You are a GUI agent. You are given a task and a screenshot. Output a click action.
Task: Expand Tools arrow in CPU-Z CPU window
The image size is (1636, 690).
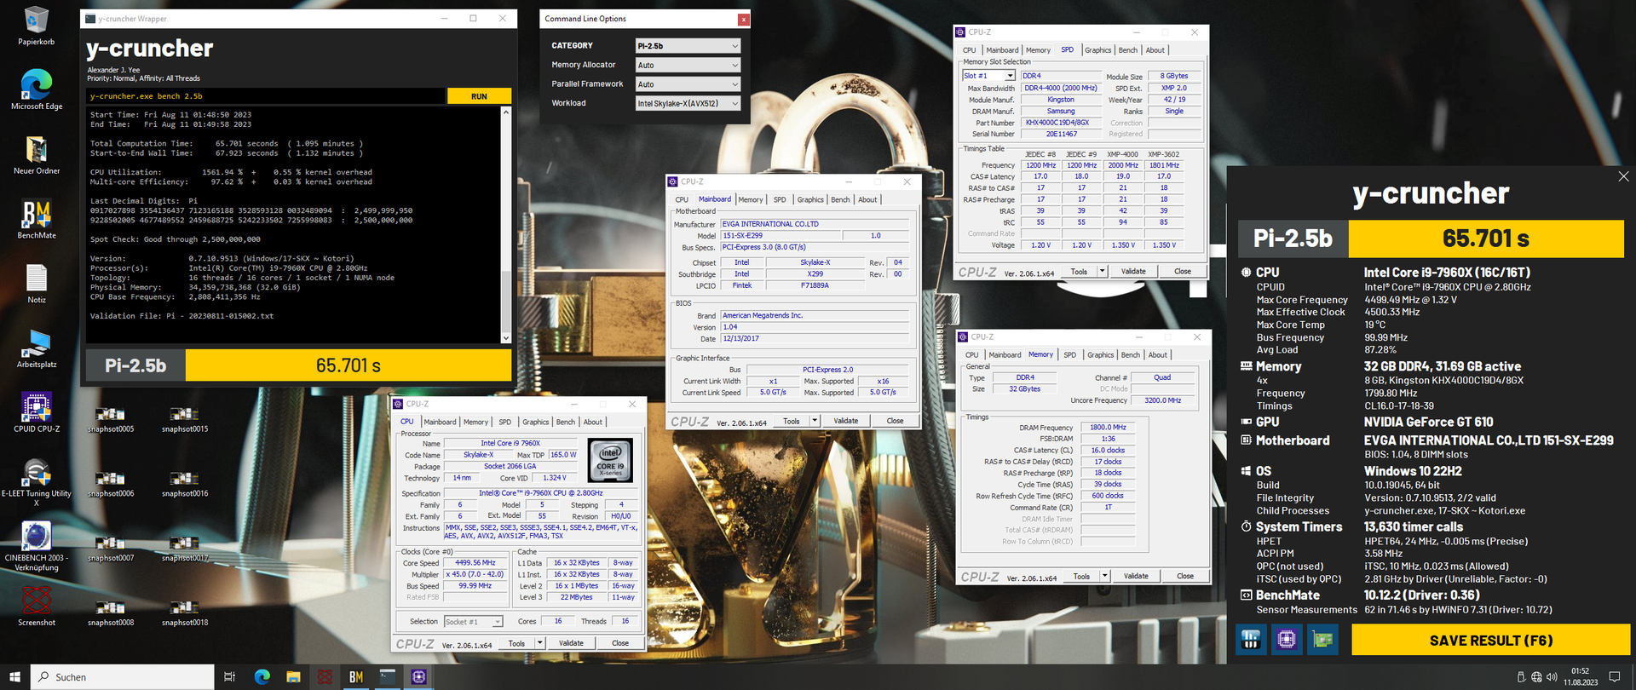pos(540,643)
